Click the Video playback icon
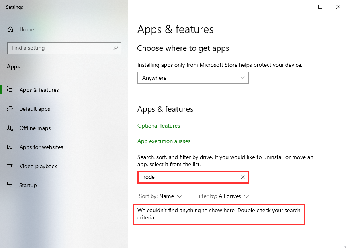Viewport: 348px width, 248px height. [10, 166]
